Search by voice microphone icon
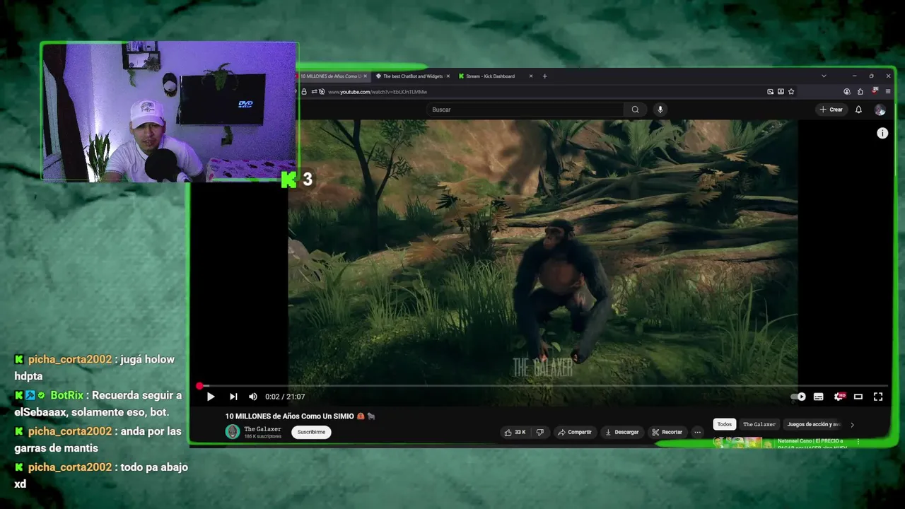 (x=660, y=110)
